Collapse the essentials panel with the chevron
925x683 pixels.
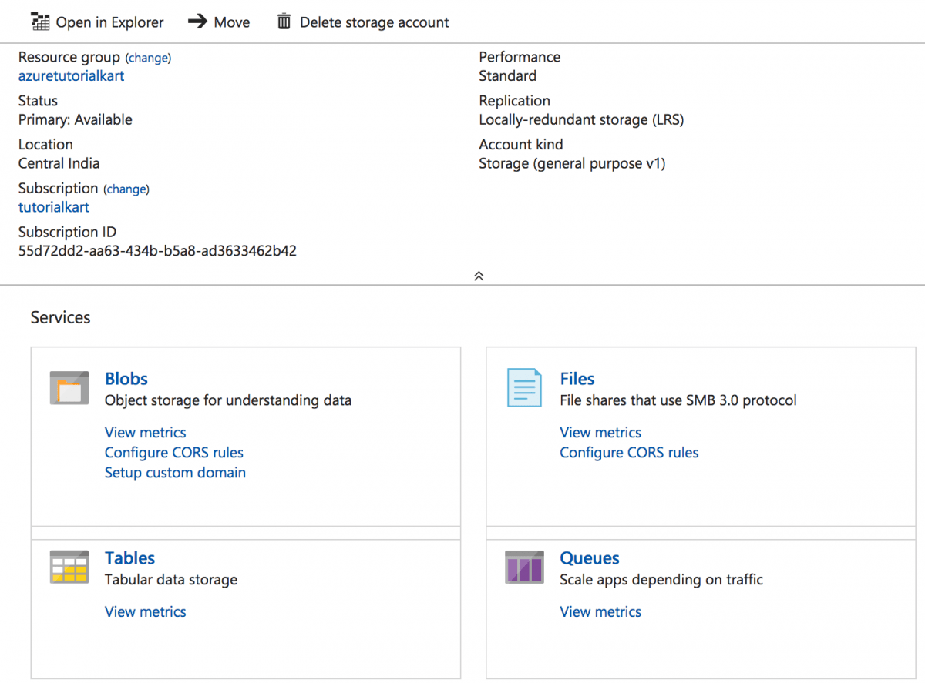[x=478, y=275]
